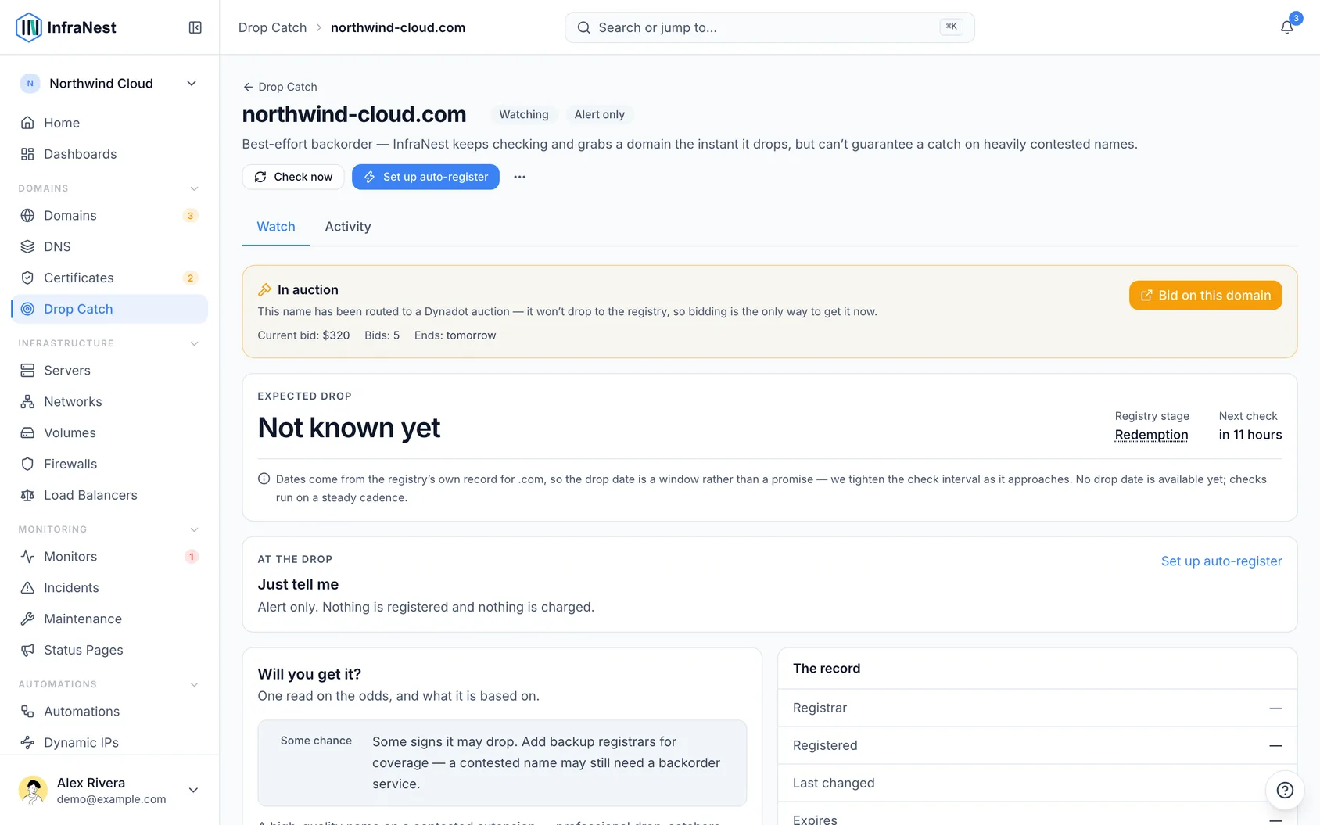Expand the Northwind Cloud workspace switcher
Viewport: 1320px width, 825px height.
(109, 84)
